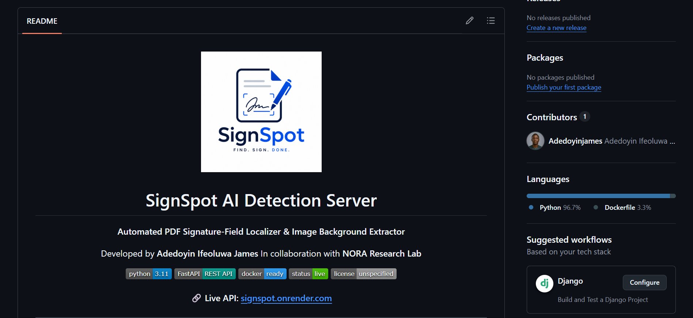This screenshot has height=318, width=693.
Task: Click the SignSpot logo image
Action: coord(261,112)
